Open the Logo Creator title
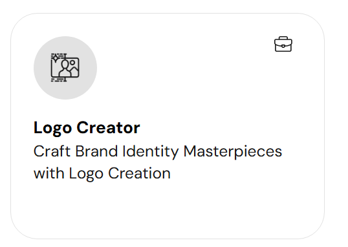The image size is (348, 247). pos(87,128)
